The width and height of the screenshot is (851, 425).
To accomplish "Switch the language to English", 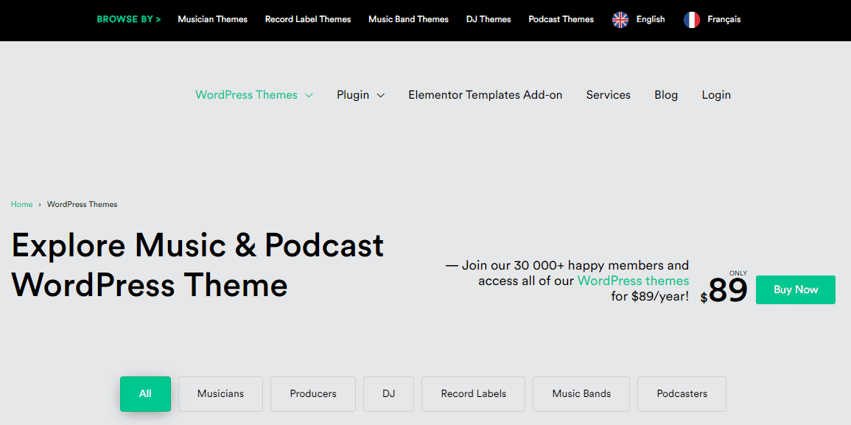I will [x=650, y=20].
